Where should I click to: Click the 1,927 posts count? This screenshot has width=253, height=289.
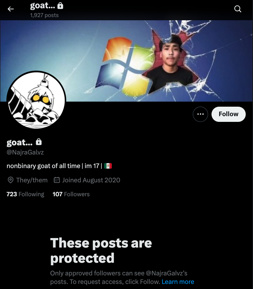(44, 15)
